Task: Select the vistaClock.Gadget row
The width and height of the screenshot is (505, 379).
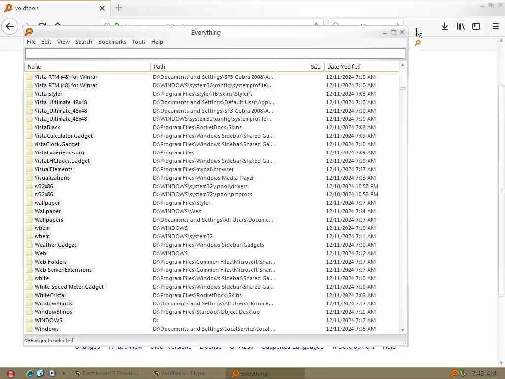Action: point(212,144)
